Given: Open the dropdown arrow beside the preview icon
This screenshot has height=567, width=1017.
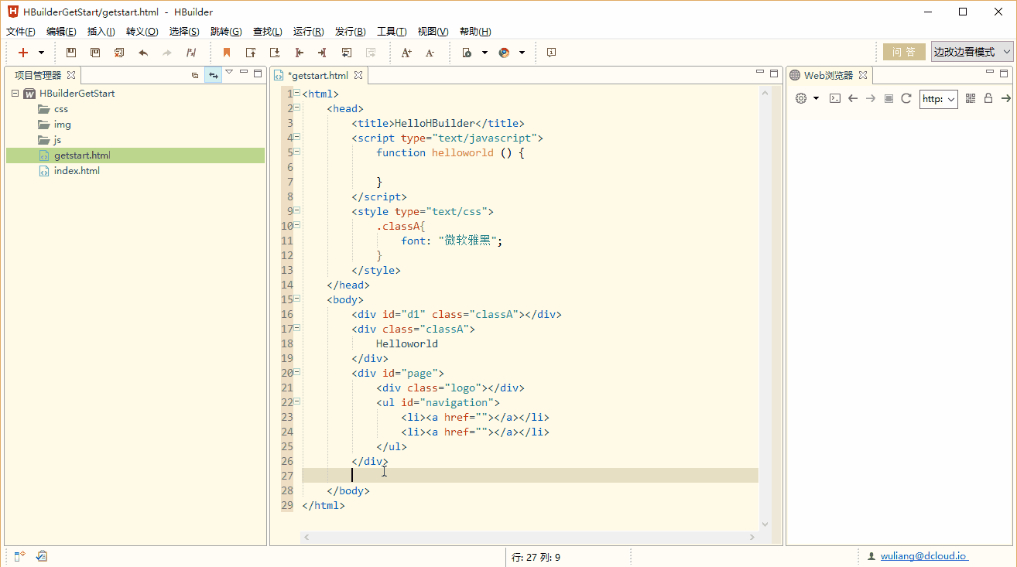Looking at the screenshot, I should [485, 53].
